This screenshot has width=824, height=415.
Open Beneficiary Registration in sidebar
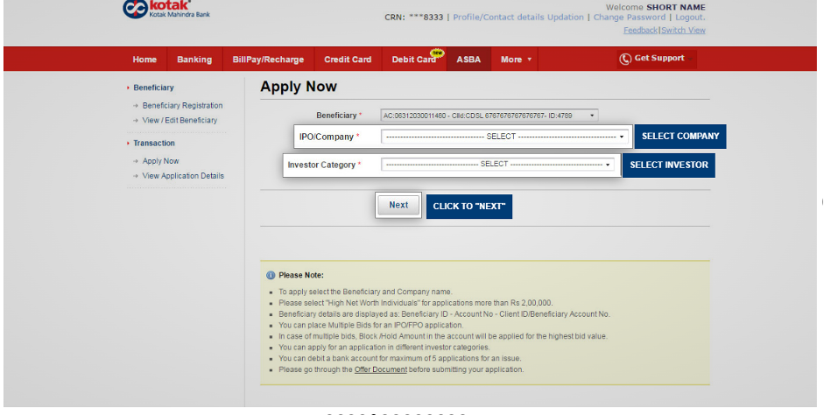pos(182,106)
